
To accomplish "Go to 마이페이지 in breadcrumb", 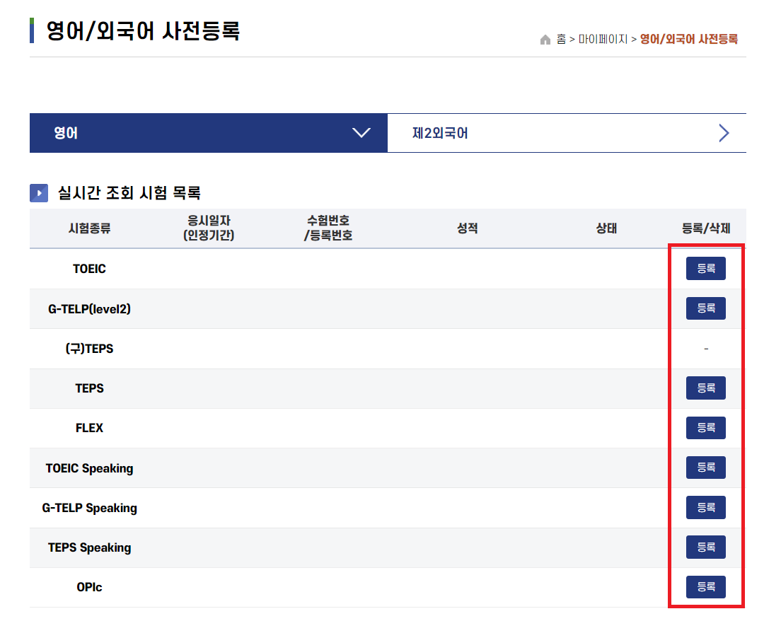I will pyautogui.click(x=603, y=40).
